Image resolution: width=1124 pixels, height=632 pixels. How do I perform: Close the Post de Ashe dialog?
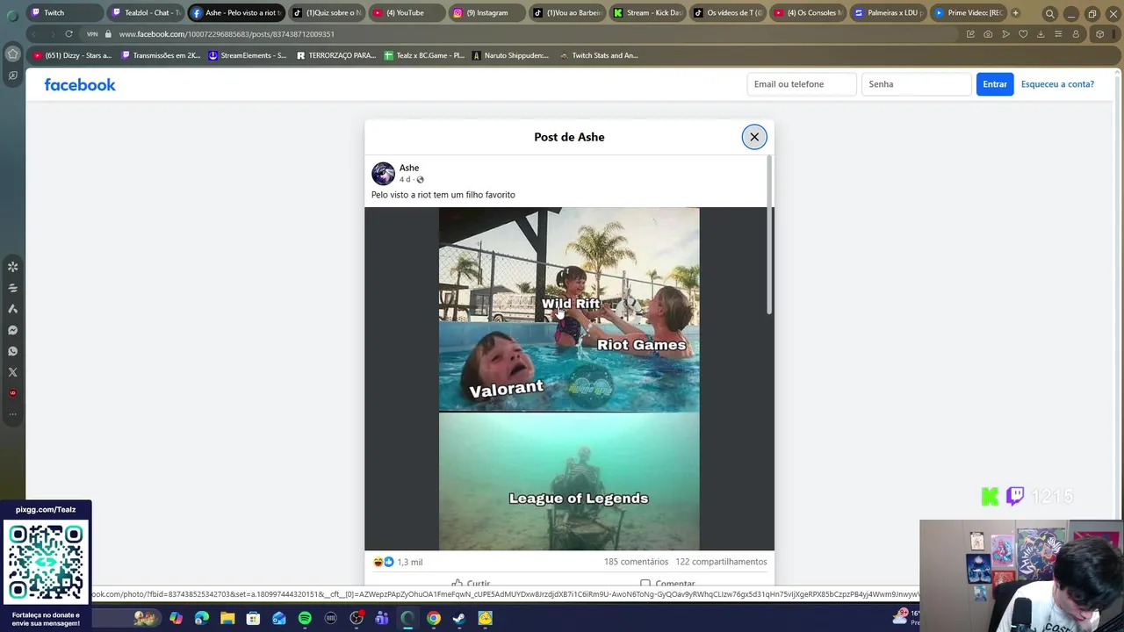click(x=754, y=137)
